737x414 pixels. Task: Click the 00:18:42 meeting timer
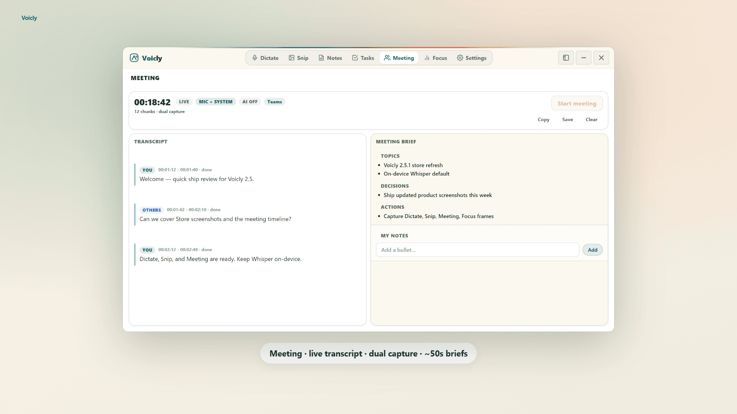152,102
